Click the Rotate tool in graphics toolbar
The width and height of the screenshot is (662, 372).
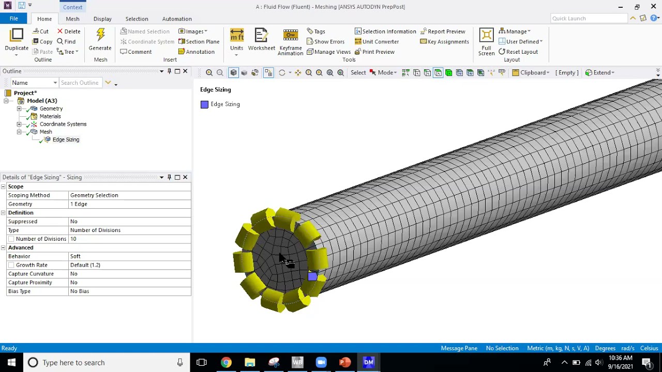[x=282, y=73]
